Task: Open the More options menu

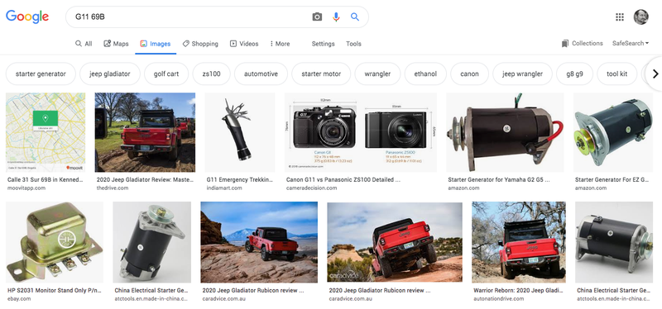Action: pos(280,44)
